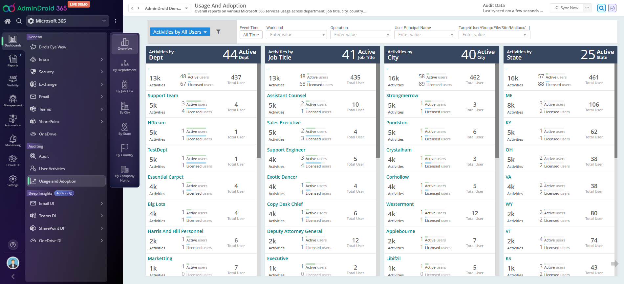Click the Strongmerrow city link

(402, 96)
